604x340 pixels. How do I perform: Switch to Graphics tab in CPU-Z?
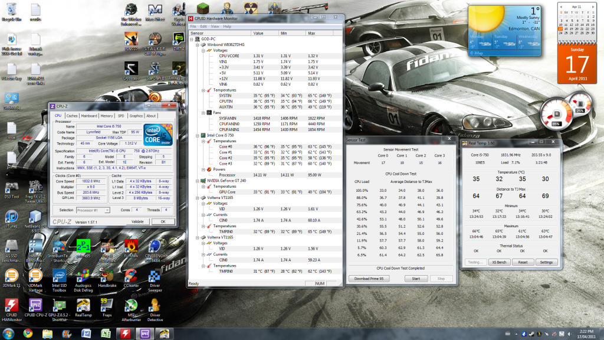136,116
